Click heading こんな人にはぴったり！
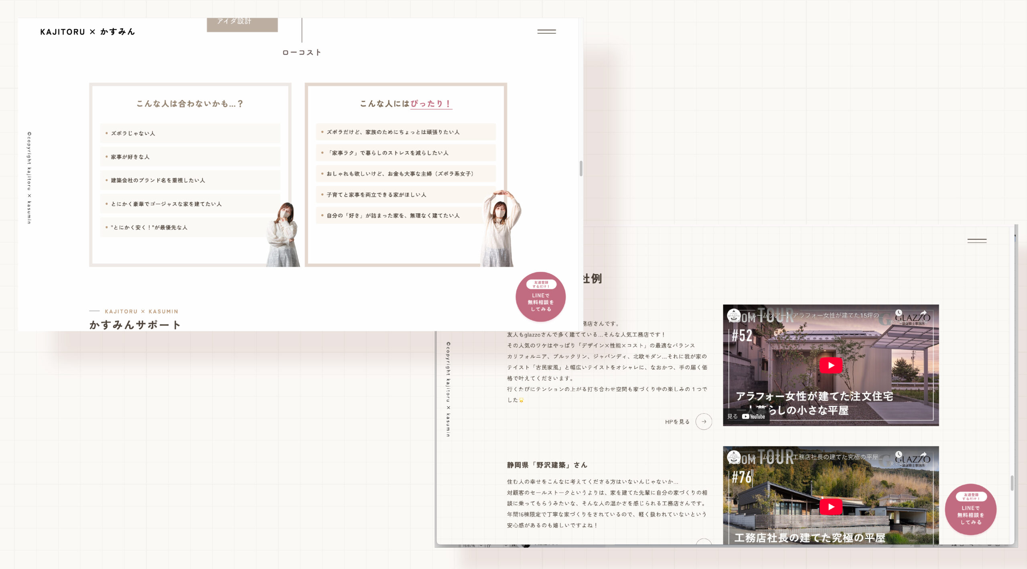The width and height of the screenshot is (1027, 569). click(406, 103)
